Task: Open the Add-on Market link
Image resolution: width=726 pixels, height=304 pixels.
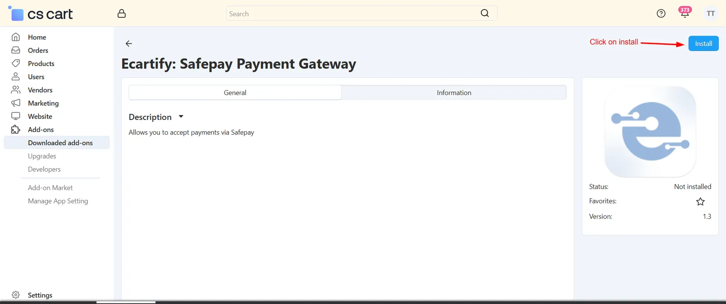Action: tap(50, 188)
